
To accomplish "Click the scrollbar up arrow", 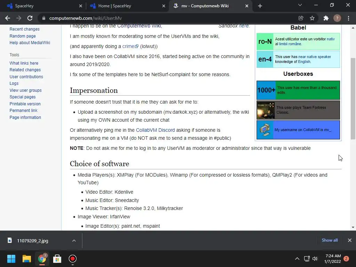I will click(x=353, y=28).
